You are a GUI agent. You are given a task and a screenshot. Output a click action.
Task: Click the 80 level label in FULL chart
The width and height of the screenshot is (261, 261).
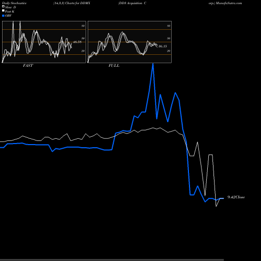(x=169, y=26)
